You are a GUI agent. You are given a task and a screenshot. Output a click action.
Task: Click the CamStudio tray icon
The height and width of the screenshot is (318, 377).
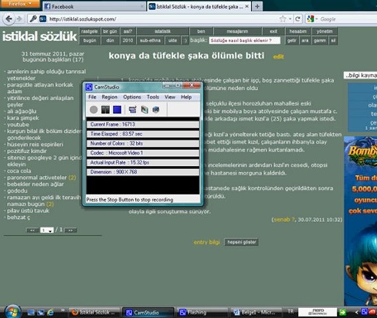coord(364,312)
